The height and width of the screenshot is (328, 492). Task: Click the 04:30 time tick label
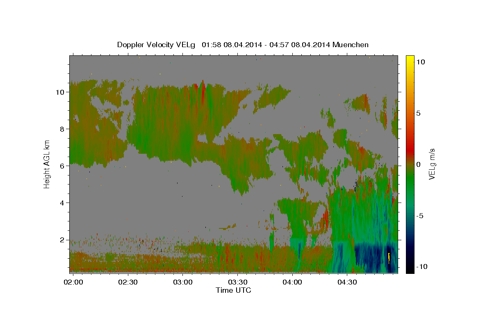[348, 282]
